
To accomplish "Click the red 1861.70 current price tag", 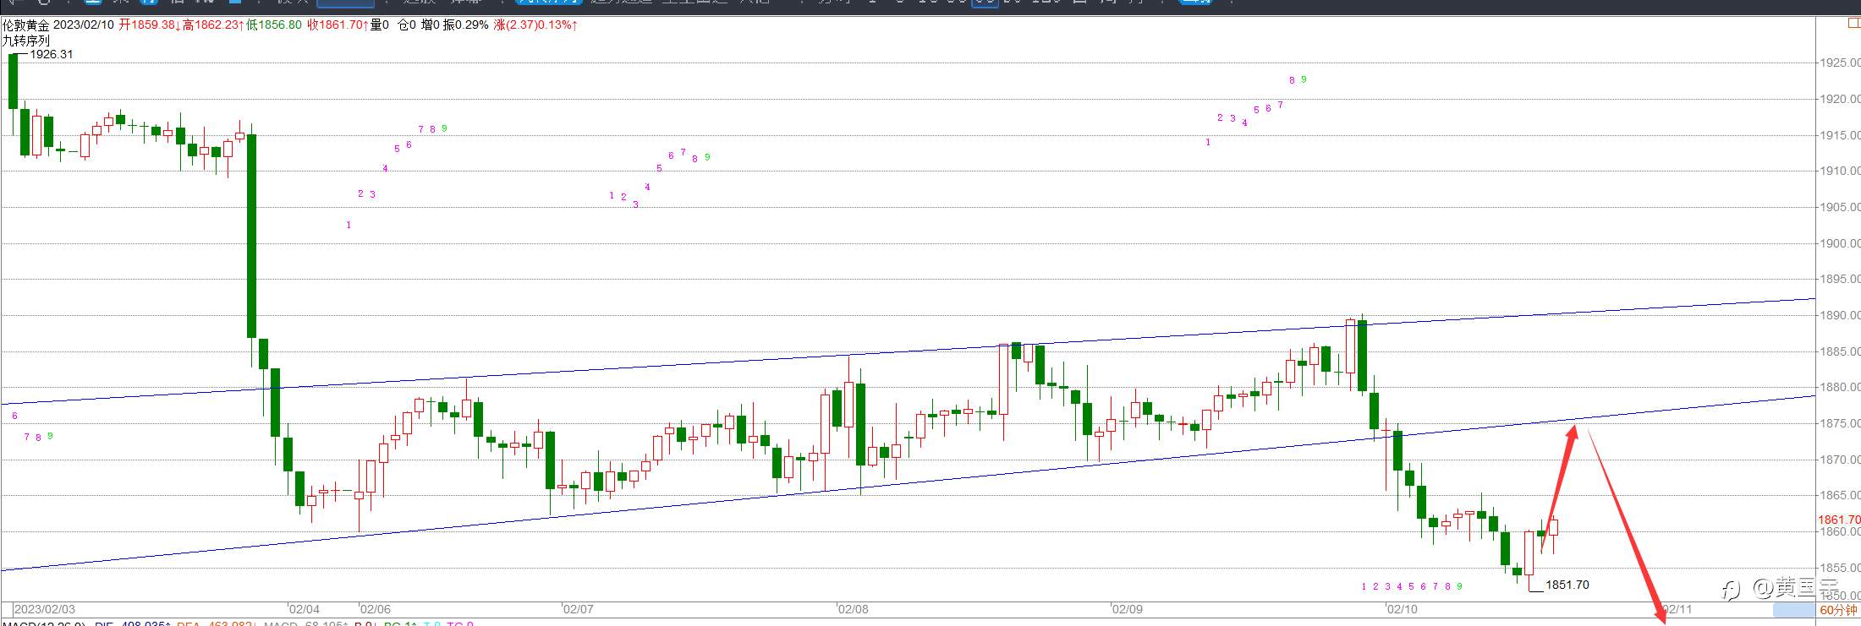I will click(x=1839, y=520).
